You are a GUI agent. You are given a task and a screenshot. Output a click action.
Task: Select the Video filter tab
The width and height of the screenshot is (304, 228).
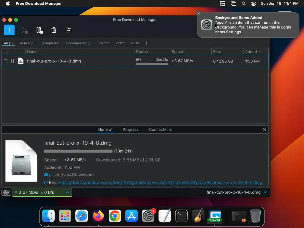pyautogui.click(x=120, y=43)
